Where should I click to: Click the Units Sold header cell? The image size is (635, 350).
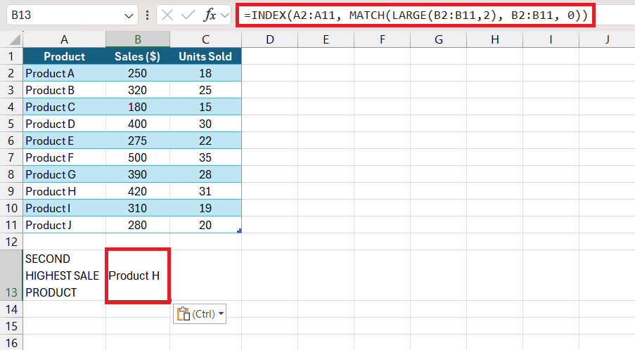[206, 56]
